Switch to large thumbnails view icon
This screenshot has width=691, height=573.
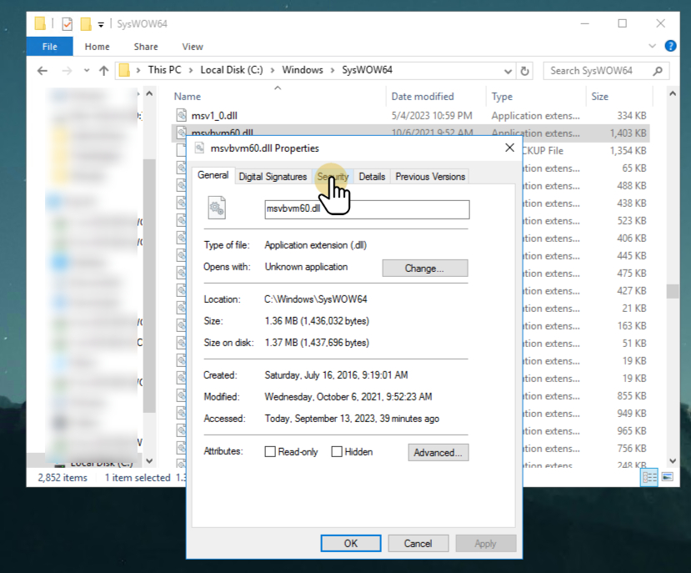[667, 477]
